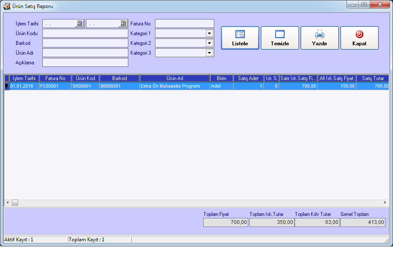Click the horizontal scrollbar right arrow
This screenshot has width=393, height=254.
(x=385, y=203)
